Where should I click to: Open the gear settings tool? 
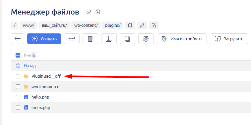[x=146, y=39]
